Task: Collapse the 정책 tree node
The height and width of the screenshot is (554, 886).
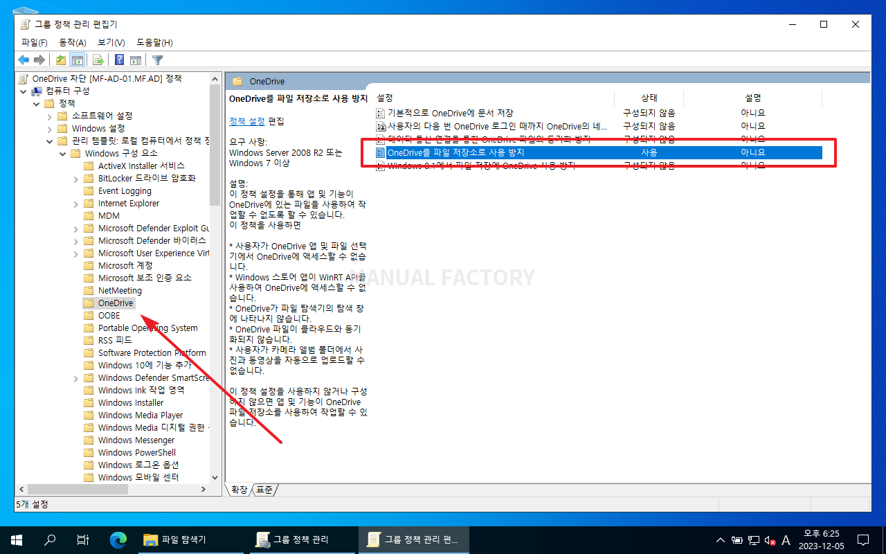Action: 36,103
